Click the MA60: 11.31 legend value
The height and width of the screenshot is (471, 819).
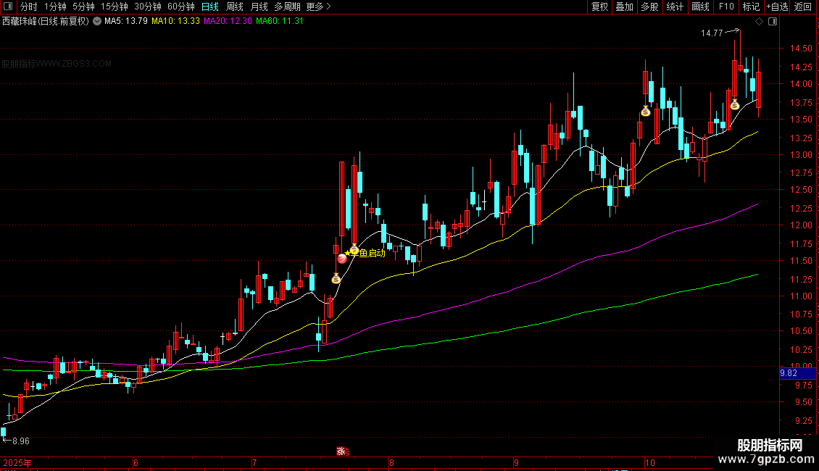[280, 22]
